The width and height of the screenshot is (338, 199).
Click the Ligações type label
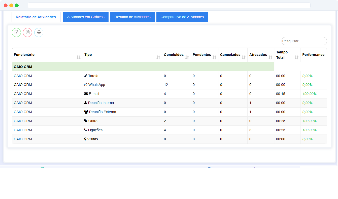(95, 130)
